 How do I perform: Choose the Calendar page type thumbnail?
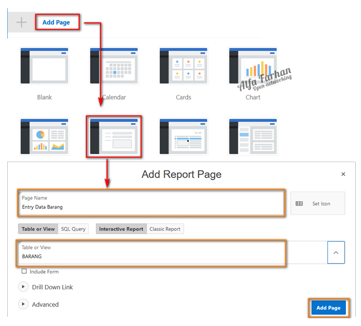click(114, 66)
